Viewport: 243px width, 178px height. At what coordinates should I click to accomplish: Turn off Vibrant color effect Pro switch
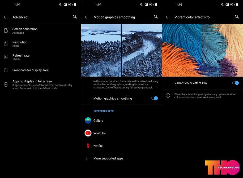(x=235, y=83)
